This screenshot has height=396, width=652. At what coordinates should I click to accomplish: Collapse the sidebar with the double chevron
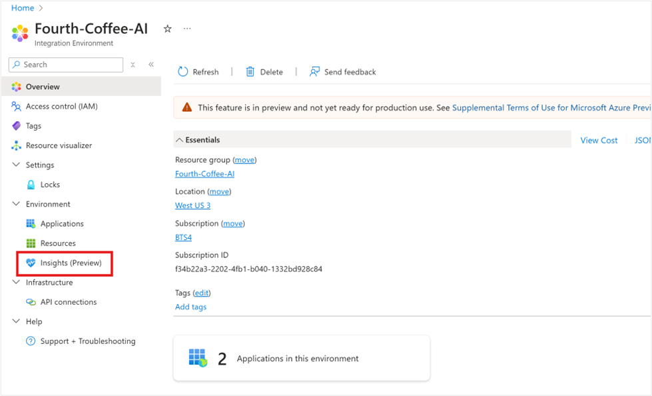point(151,65)
